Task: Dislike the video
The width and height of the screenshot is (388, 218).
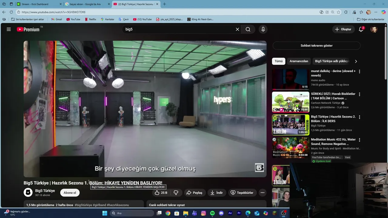Action: 176,193
